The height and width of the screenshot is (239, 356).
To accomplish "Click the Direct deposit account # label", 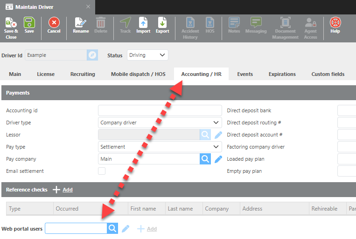I will click(x=254, y=135).
